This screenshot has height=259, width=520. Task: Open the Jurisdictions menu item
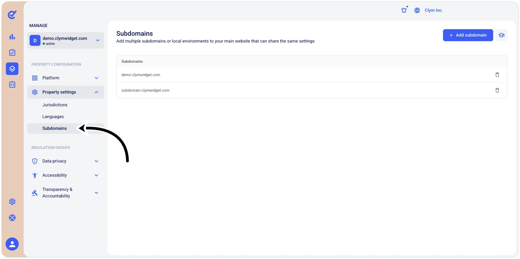55,105
